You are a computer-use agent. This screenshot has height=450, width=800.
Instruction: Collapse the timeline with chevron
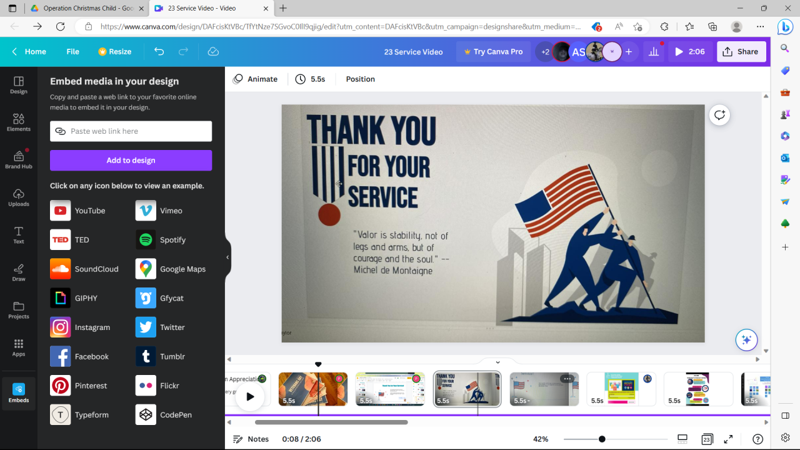497,362
